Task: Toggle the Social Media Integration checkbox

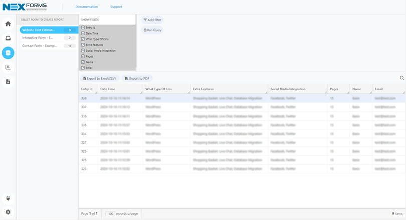Action: (x=83, y=51)
